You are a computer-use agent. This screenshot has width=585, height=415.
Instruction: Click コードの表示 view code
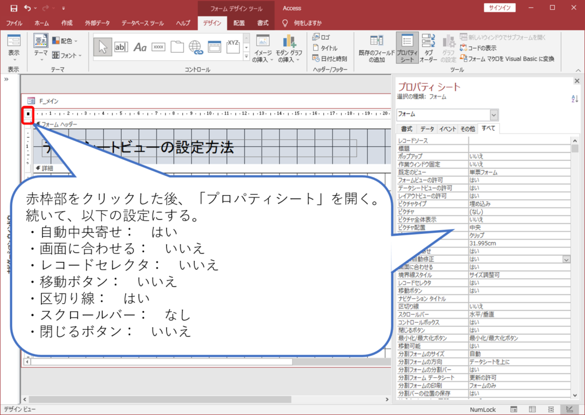(x=478, y=48)
